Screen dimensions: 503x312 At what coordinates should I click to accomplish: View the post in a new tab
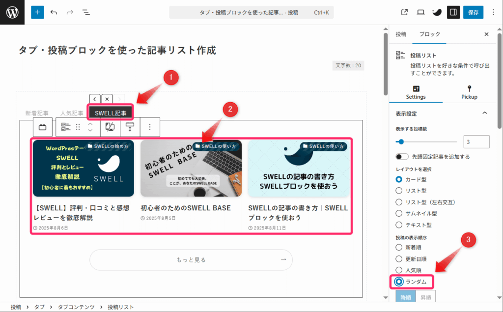(405, 12)
